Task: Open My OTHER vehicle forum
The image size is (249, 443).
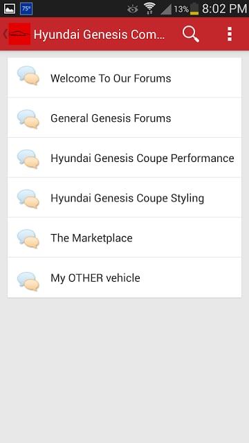Action: pyautogui.click(x=124, y=278)
